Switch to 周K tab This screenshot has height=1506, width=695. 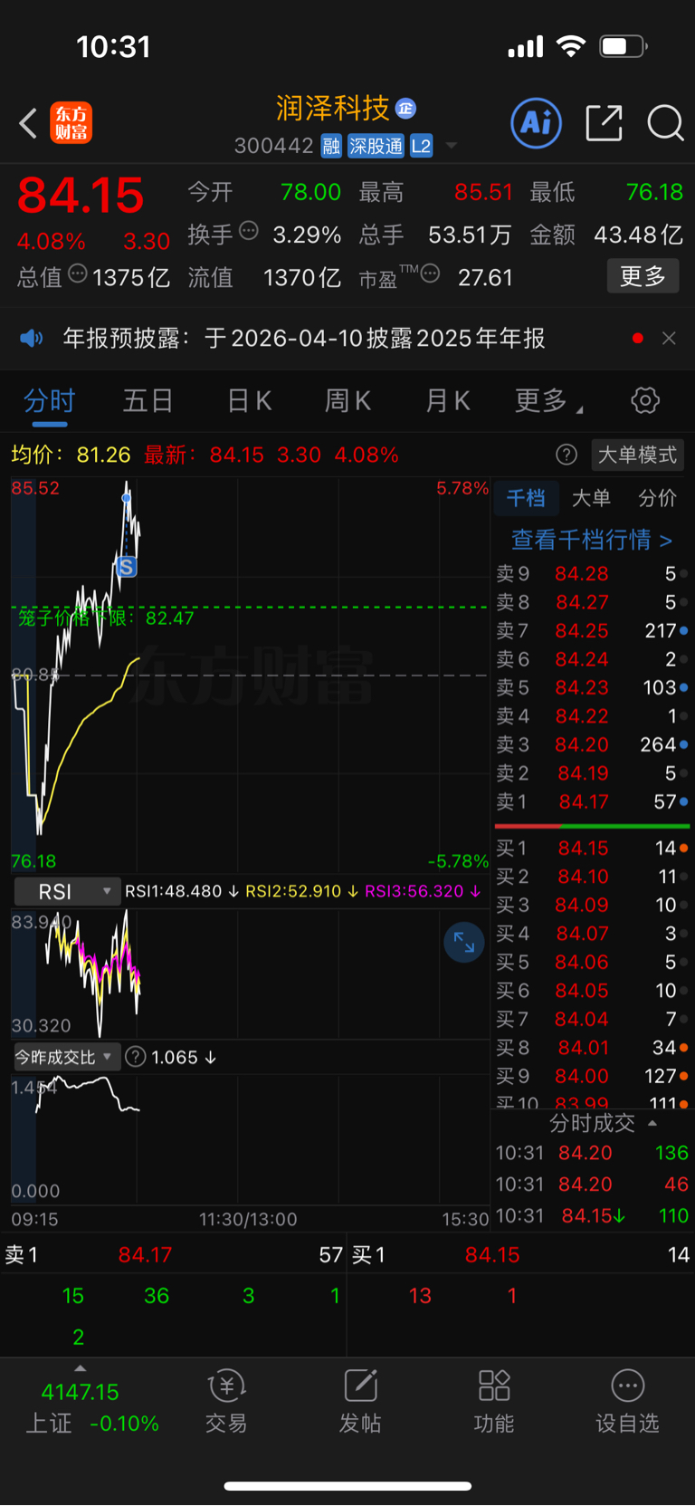point(347,400)
